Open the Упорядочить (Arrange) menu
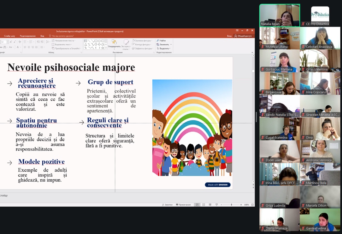Image resolution: width=342 pixels, height=234 pixels. tap(114, 44)
